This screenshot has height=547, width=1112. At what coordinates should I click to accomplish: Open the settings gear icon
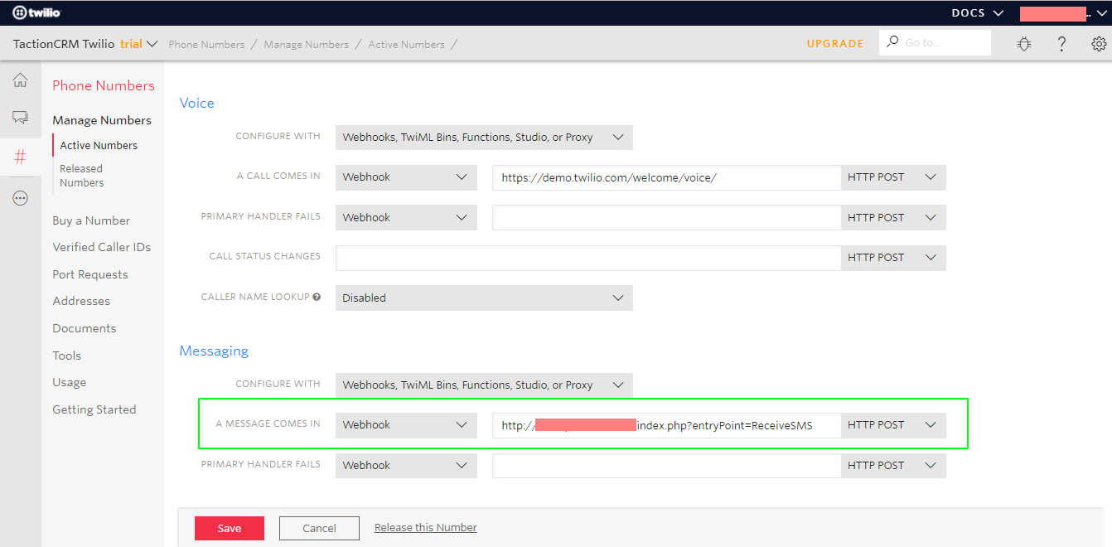click(1099, 44)
